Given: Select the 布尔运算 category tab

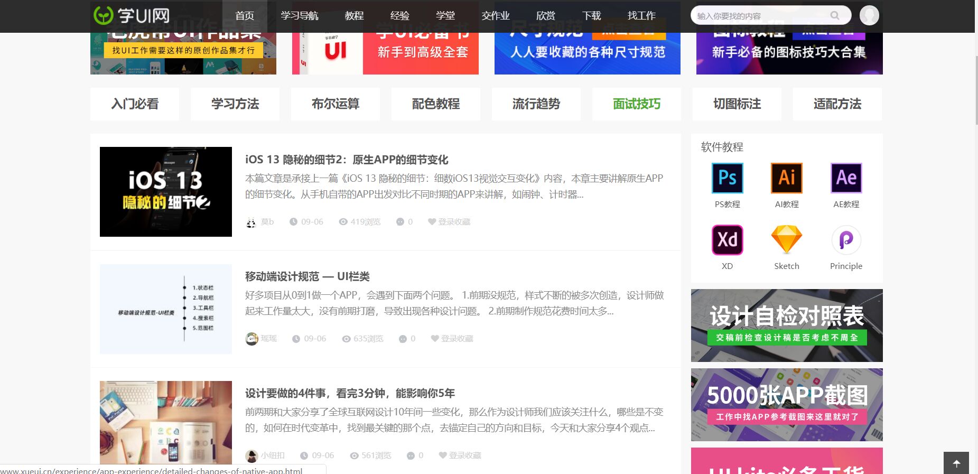Looking at the screenshot, I should [336, 104].
